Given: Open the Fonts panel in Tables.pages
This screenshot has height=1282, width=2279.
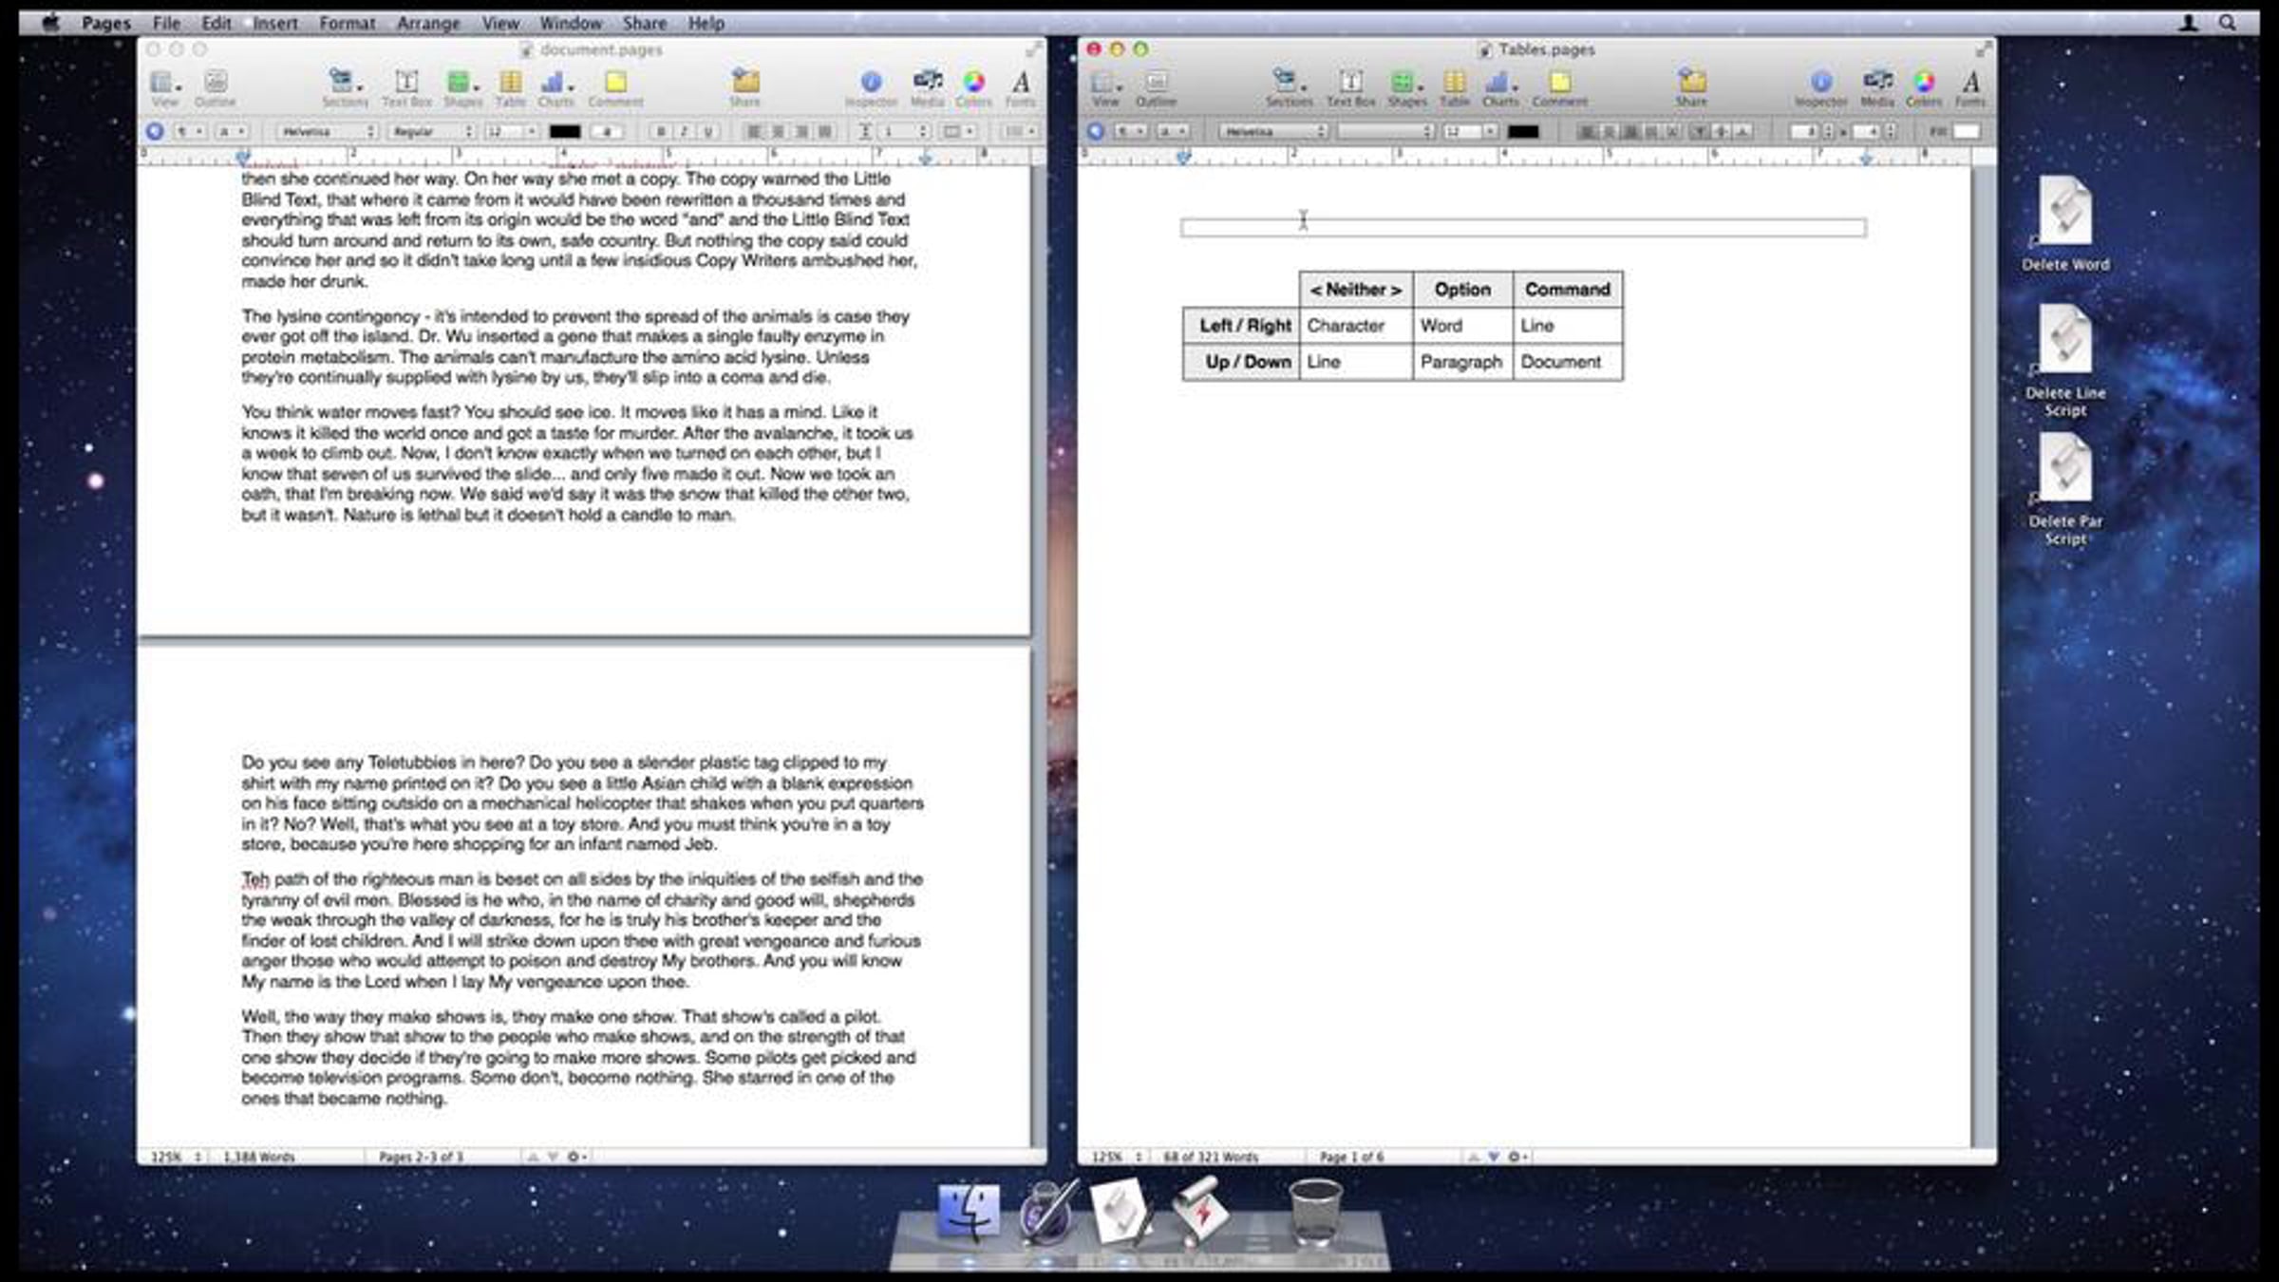Looking at the screenshot, I should tap(1970, 84).
